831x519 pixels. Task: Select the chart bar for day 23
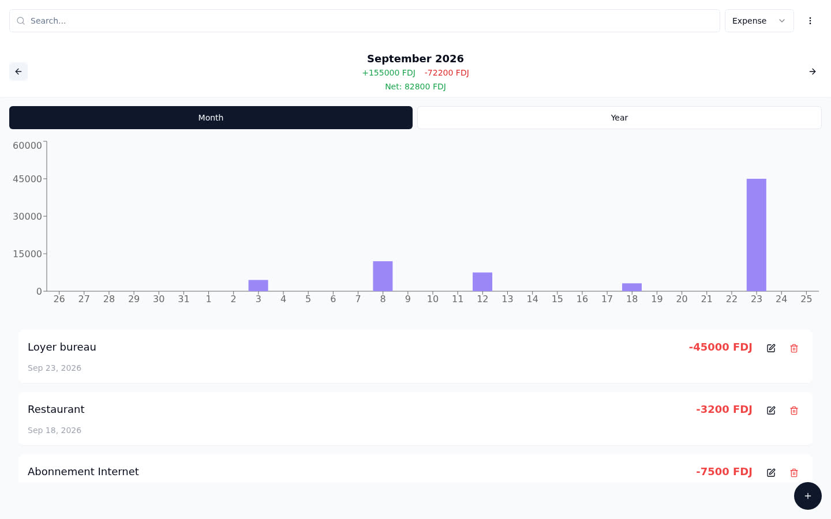[x=757, y=235]
